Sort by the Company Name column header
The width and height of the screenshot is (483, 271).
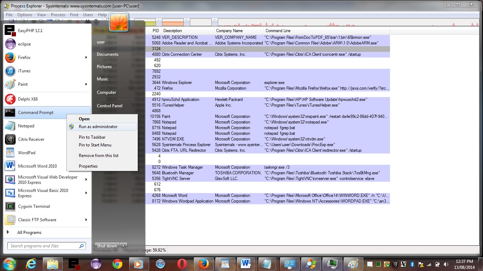239,31
